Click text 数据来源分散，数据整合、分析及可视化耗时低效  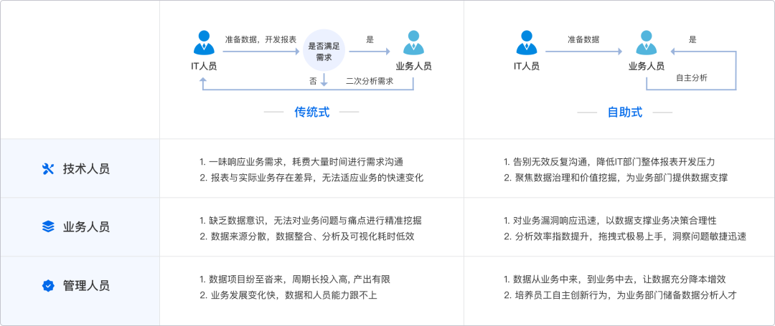pos(312,236)
